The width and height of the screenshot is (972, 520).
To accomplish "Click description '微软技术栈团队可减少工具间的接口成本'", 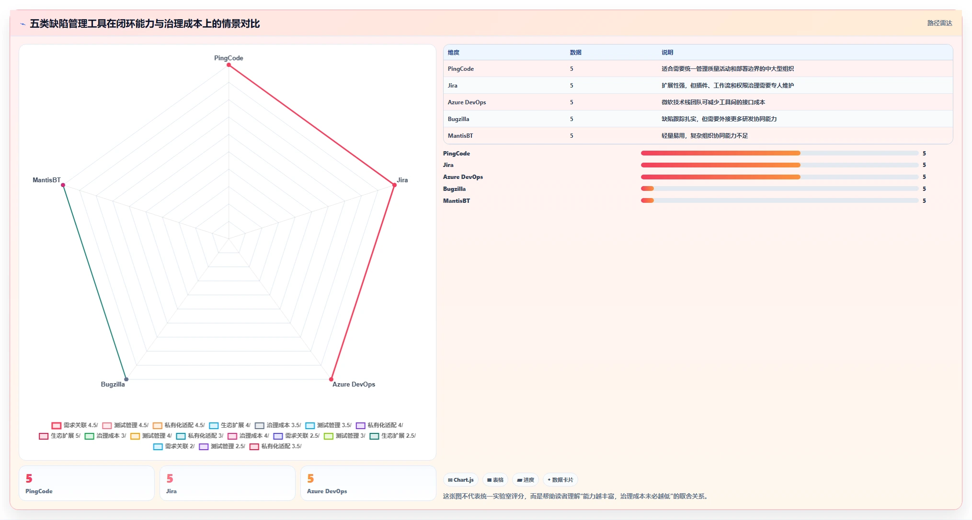I will (713, 102).
